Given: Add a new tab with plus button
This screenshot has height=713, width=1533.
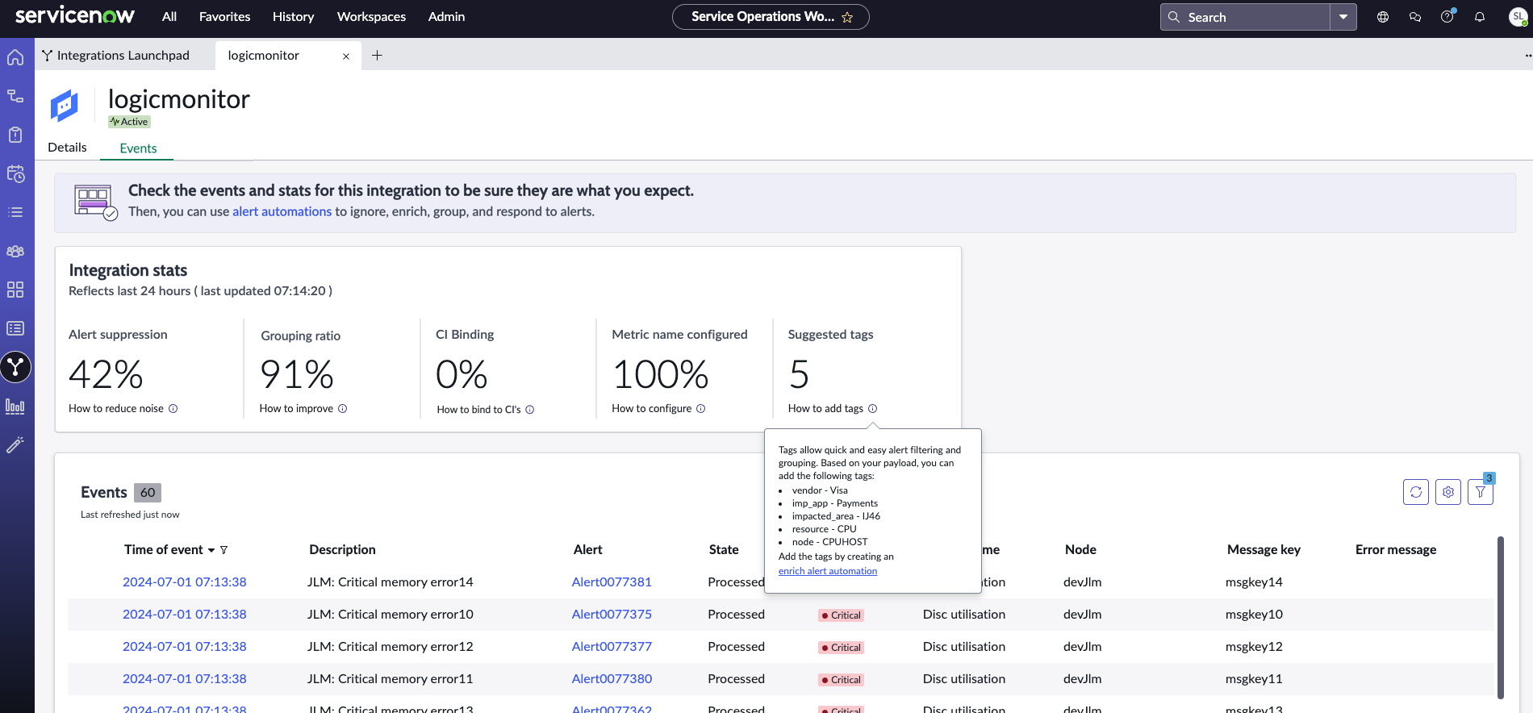Looking at the screenshot, I should click(377, 55).
